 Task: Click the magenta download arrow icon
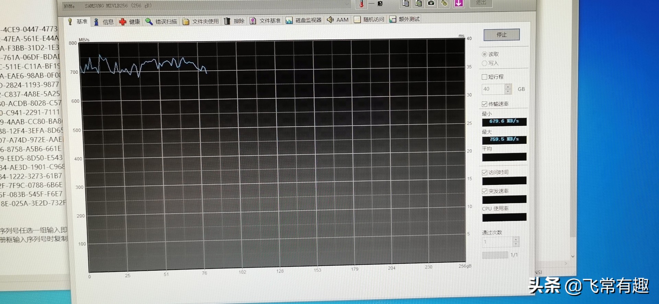(459, 3)
